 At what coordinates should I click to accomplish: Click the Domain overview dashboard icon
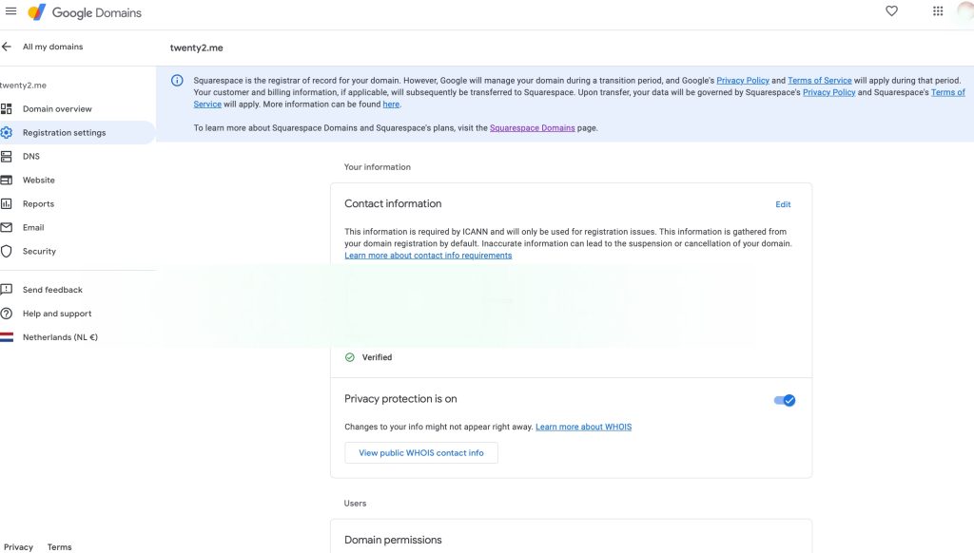click(x=7, y=109)
